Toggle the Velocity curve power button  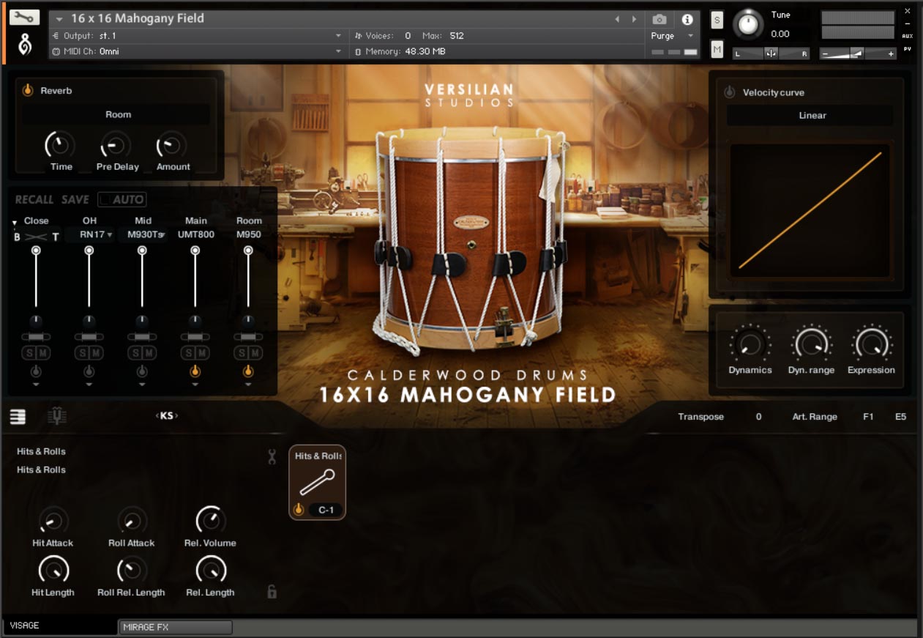[x=730, y=92]
